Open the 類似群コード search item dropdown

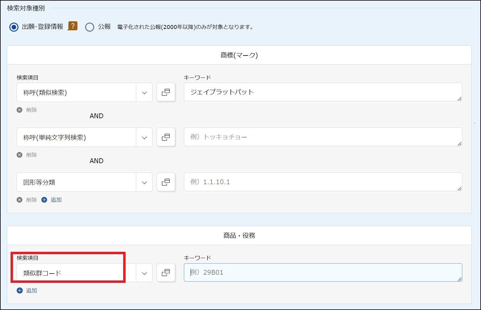coord(144,273)
